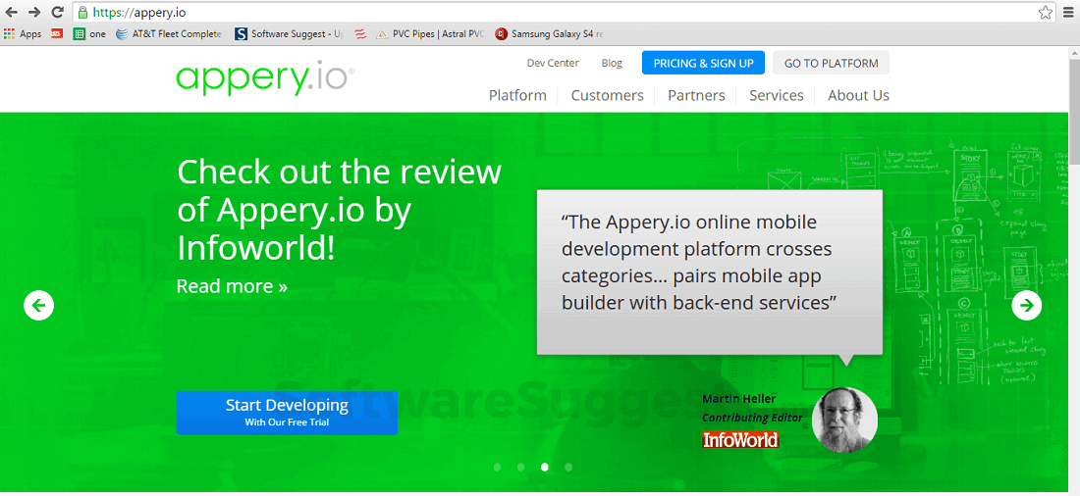Click the scrollbar up arrow
1080x496 pixels.
point(1074,52)
